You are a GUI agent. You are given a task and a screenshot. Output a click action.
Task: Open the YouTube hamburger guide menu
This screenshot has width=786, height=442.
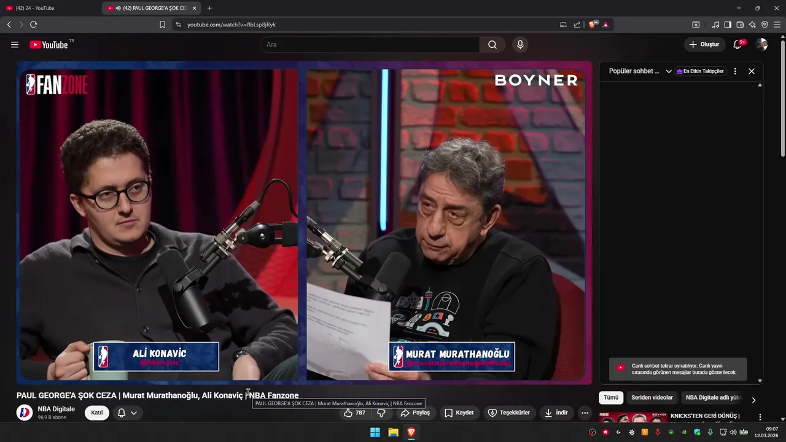tap(15, 45)
